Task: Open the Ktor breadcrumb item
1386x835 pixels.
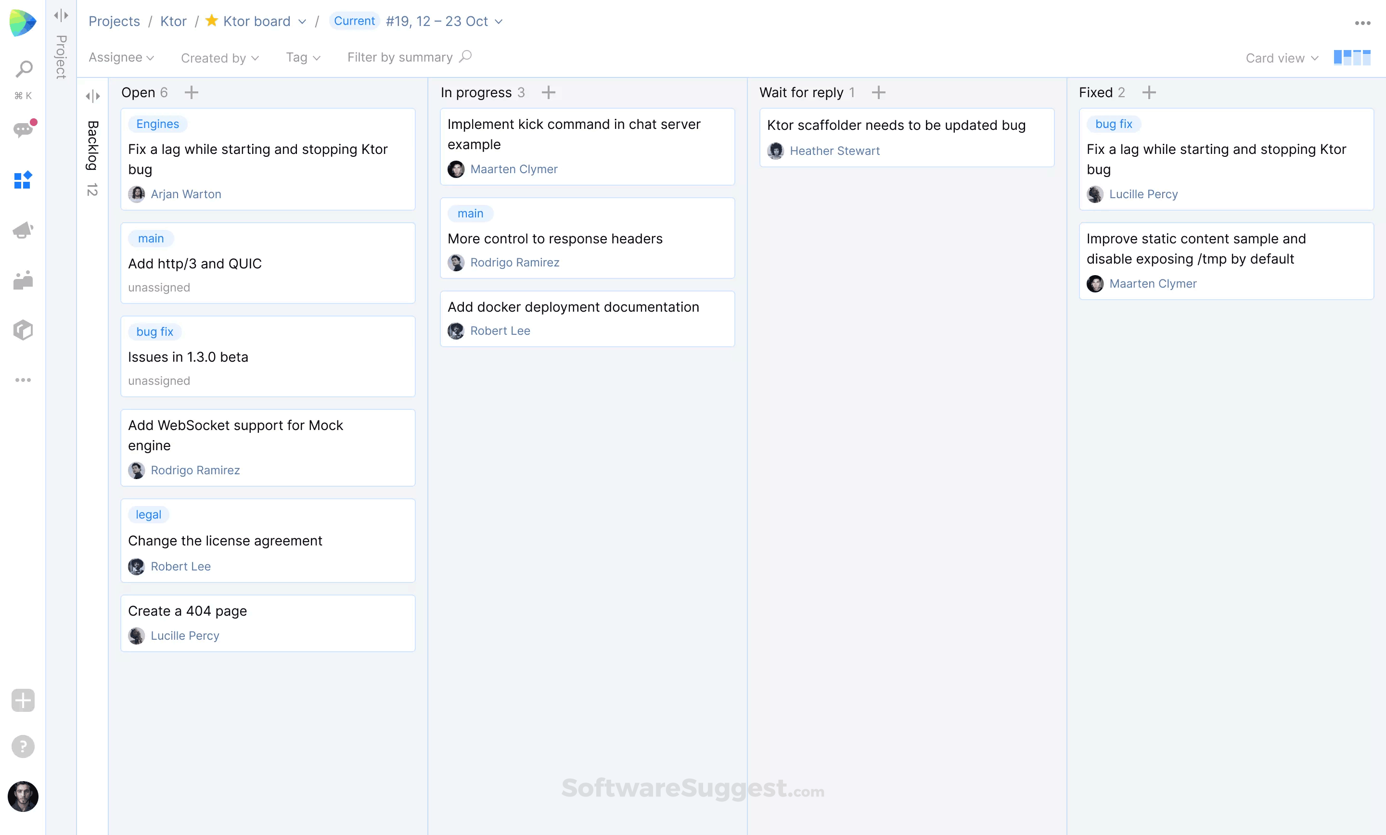Action: click(x=173, y=21)
